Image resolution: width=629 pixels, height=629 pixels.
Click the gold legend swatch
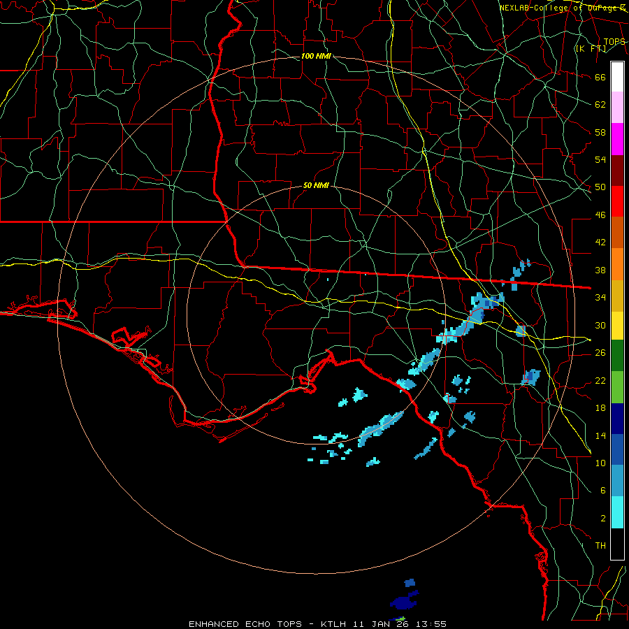click(x=617, y=296)
